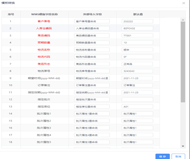Image resolution: width=190 pixels, height=159 pixels.
Task: Click the scrollbar down arrow
Action: pyautogui.click(x=183, y=146)
